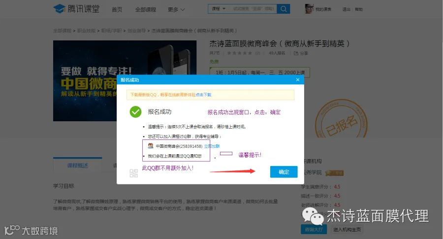Open the 课程 search type dropdown
Image resolution: width=443 pixels, height=239 pixels.
[x=219, y=9]
